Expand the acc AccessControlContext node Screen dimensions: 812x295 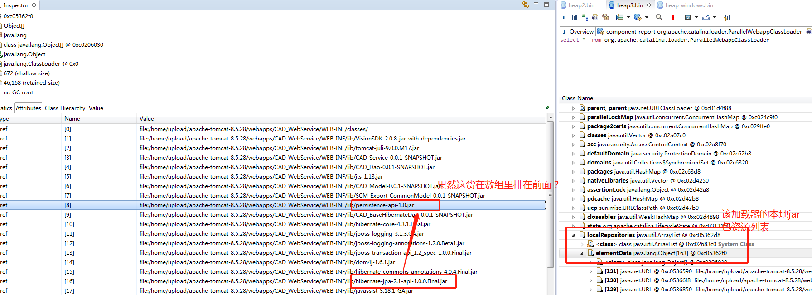coord(573,145)
